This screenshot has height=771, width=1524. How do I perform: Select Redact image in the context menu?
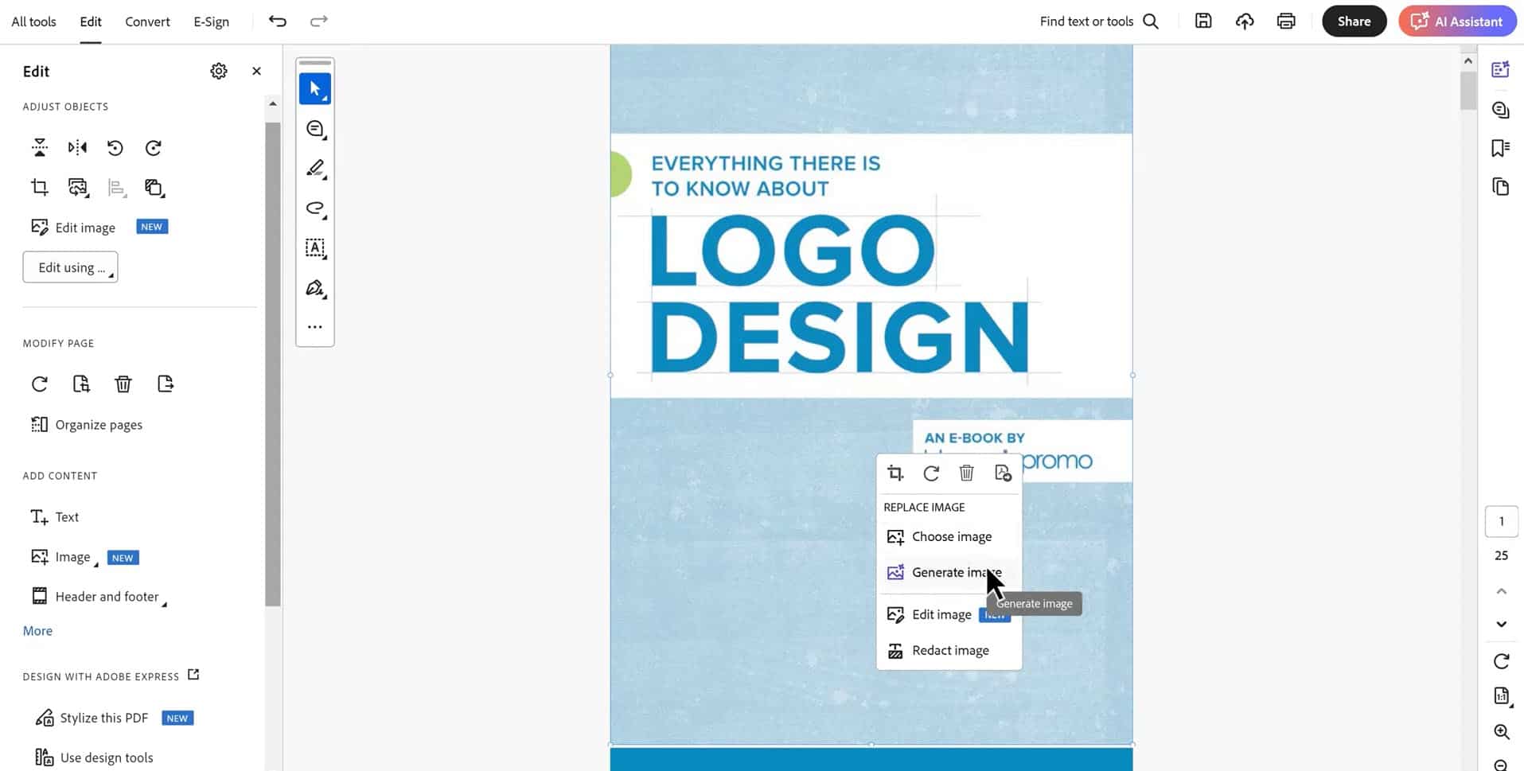click(949, 651)
